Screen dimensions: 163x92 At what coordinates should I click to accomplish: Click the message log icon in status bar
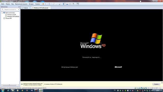(160, 88)
